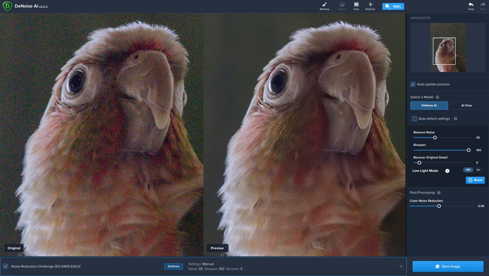Click the DeNoise tag in file row
The image size is (489, 276).
coord(173,266)
